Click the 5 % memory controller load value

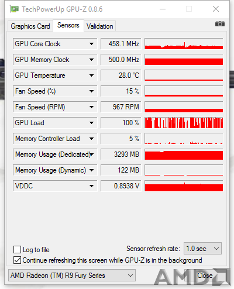point(121,139)
